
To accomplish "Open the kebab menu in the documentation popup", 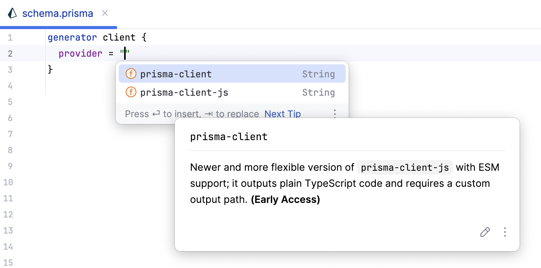I will click(x=505, y=232).
